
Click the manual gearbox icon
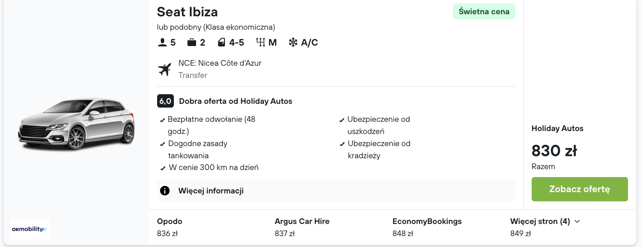(261, 42)
